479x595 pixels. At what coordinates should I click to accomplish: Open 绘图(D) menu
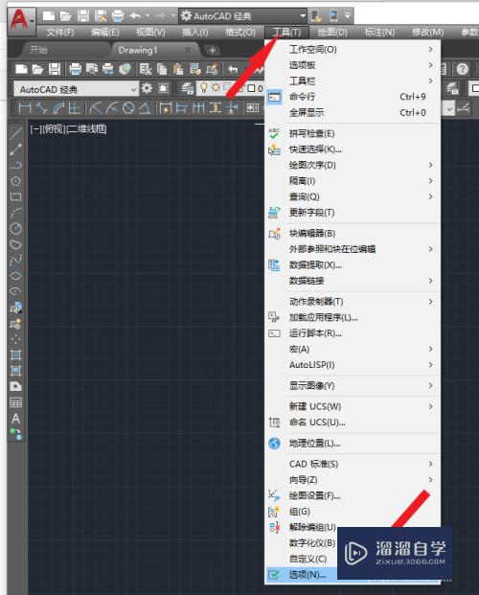pyautogui.click(x=332, y=33)
